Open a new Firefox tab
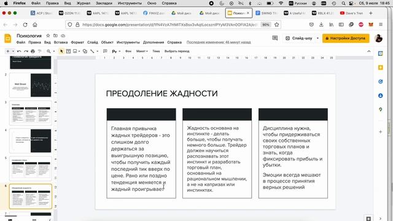This screenshot has height=221, width=393. tap(371, 13)
